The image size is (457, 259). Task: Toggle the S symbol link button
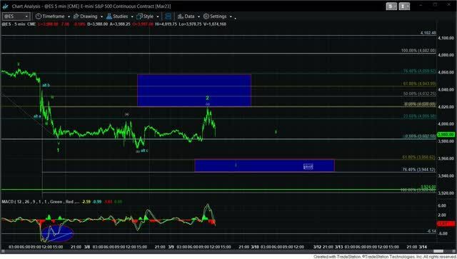pyautogui.click(x=391, y=6)
